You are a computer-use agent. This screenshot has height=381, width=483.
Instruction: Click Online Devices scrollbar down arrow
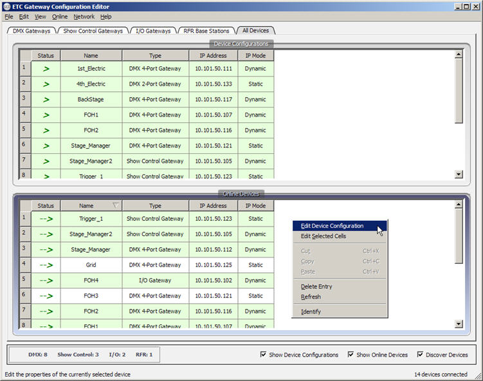459,324
